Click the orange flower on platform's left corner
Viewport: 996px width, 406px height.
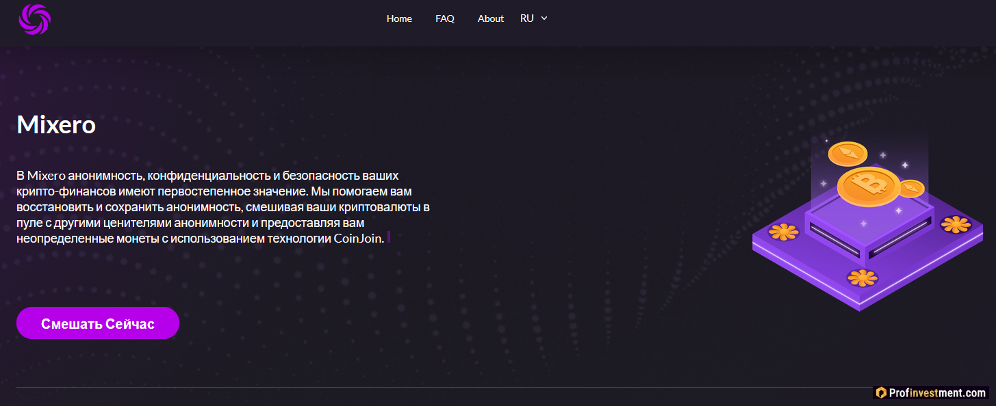click(784, 232)
